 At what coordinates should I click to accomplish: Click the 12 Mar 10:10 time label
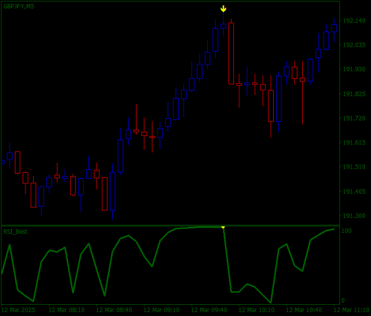click(256, 310)
